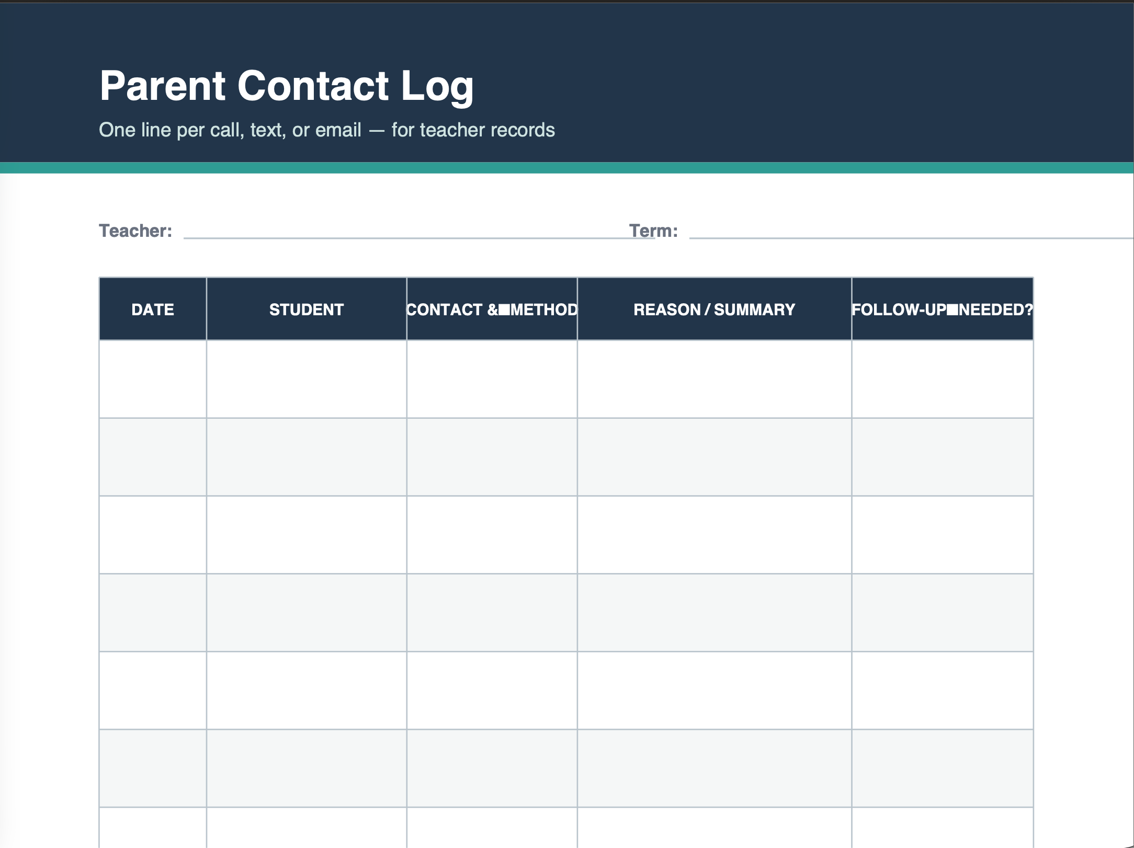This screenshot has width=1134, height=848.
Task: Select the STUDENT column header
Action: (307, 309)
